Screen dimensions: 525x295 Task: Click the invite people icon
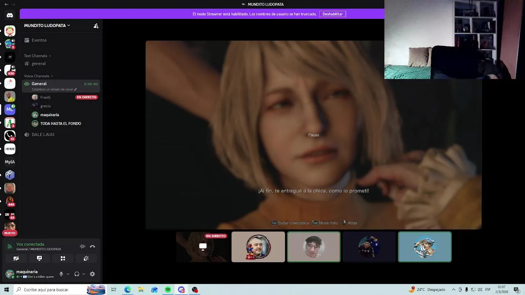pyautogui.click(x=96, y=25)
